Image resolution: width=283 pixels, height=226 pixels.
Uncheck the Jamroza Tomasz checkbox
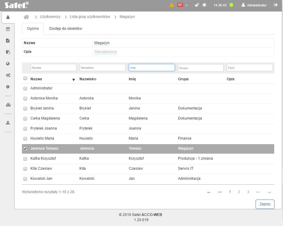(25, 149)
